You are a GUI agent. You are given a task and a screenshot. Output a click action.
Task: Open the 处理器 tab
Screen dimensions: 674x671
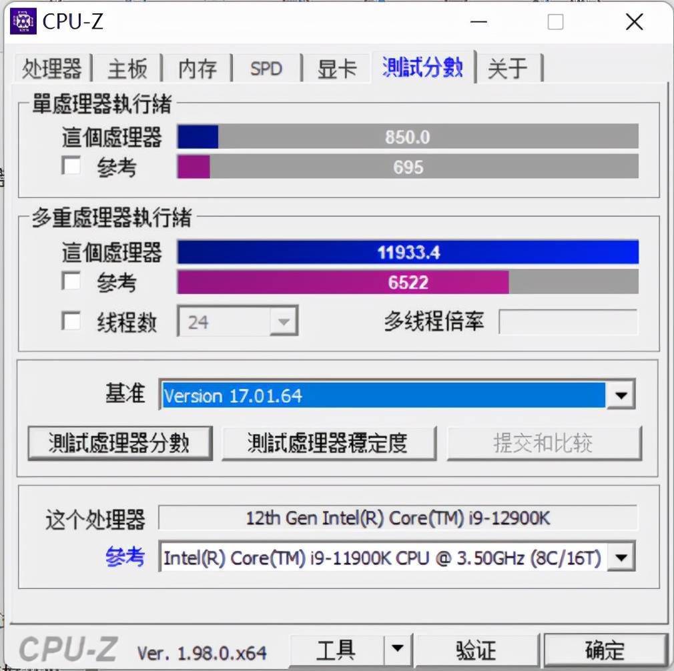coord(52,68)
